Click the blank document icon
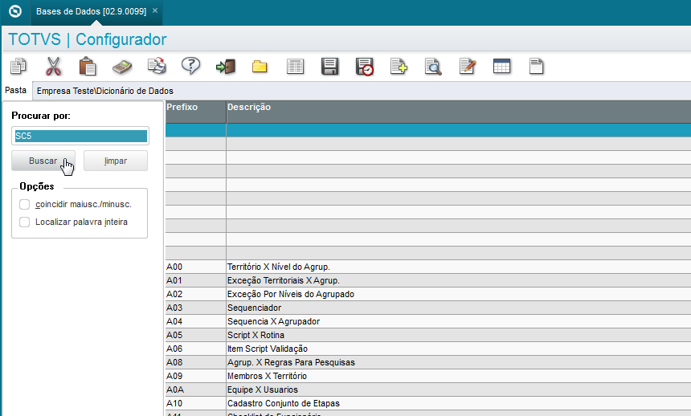This screenshot has width=691, height=416. click(x=536, y=67)
